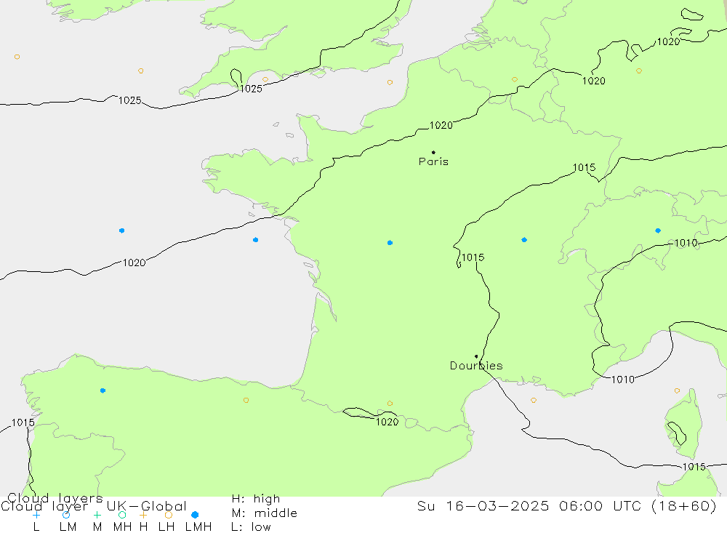Select the orange cloud marker north of Corsica

tap(677, 391)
